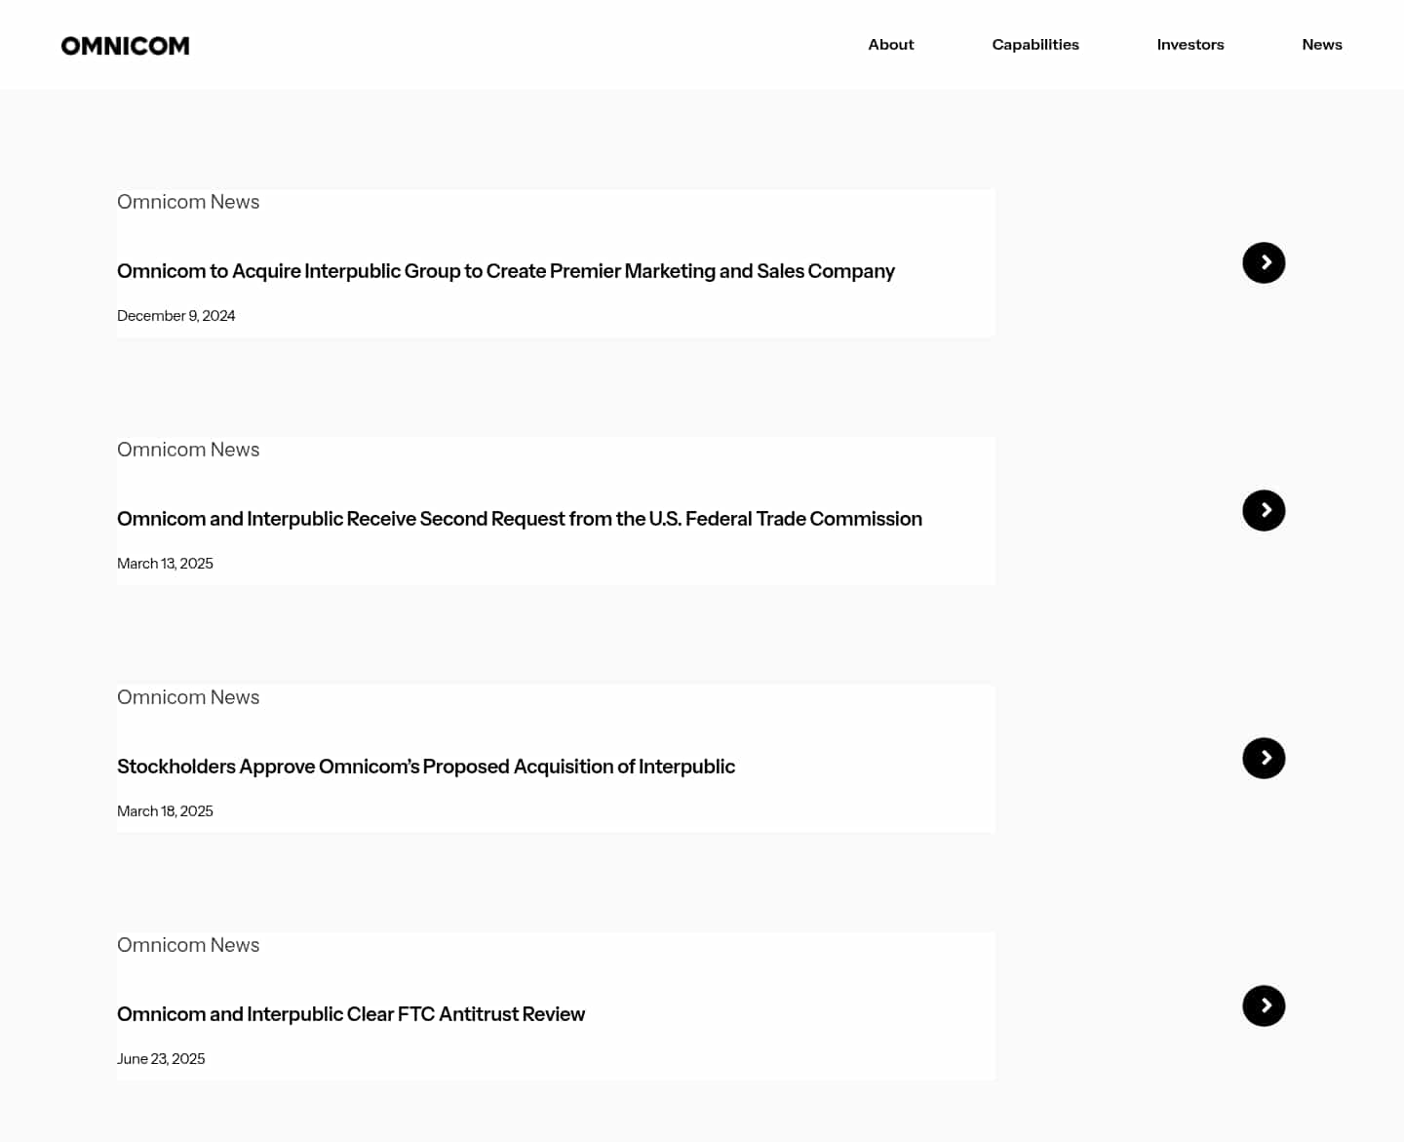Select the stockholders approval headline
The height and width of the screenshot is (1142, 1404).
point(426,767)
